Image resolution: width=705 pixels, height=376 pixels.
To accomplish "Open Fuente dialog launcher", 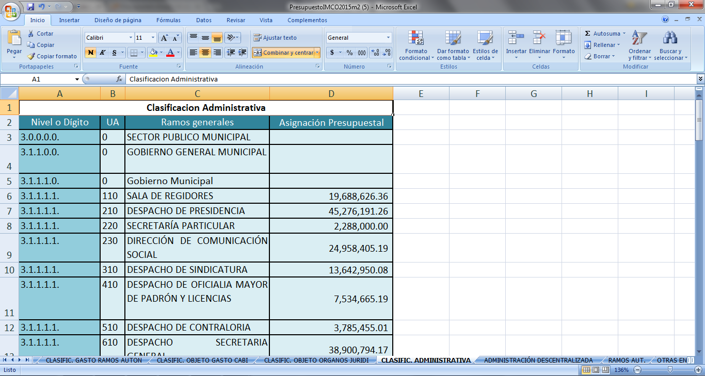I will 179,67.
